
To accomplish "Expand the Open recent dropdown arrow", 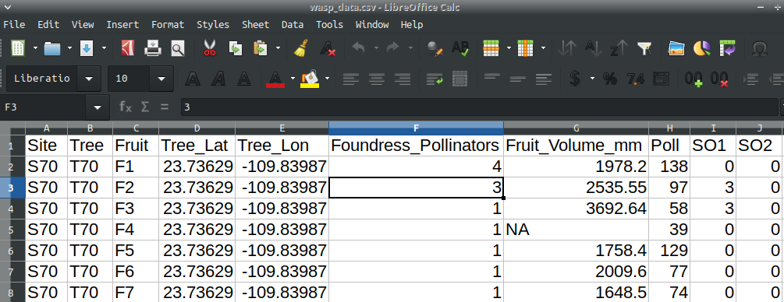I will [x=69, y=48].
